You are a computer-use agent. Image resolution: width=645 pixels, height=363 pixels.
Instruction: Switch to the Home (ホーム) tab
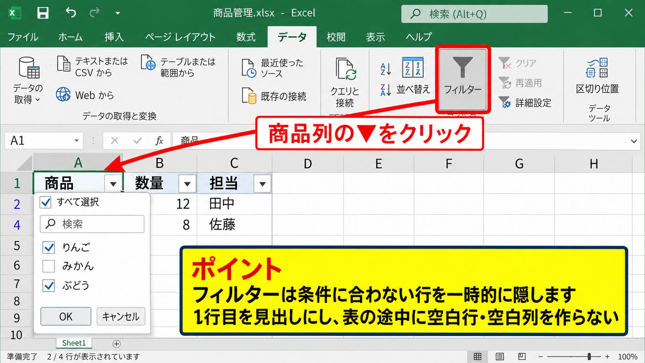tap(70, 37)
